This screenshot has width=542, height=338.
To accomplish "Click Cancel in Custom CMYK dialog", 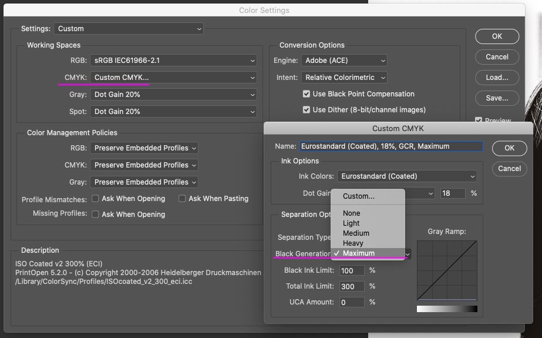I will click(x=509, y=169).
